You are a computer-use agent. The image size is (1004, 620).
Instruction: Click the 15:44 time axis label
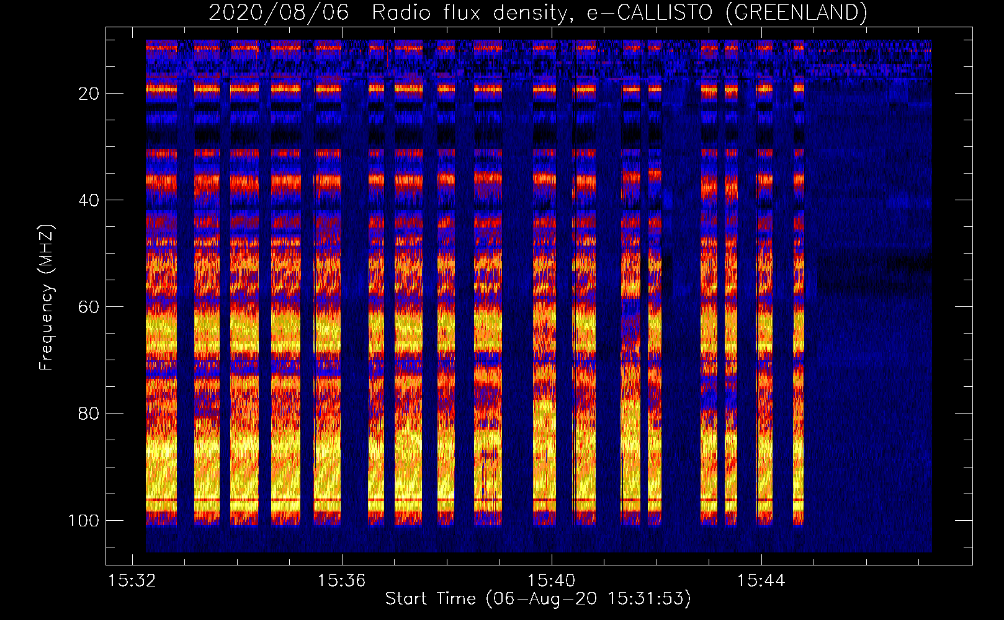pos(761,581)
